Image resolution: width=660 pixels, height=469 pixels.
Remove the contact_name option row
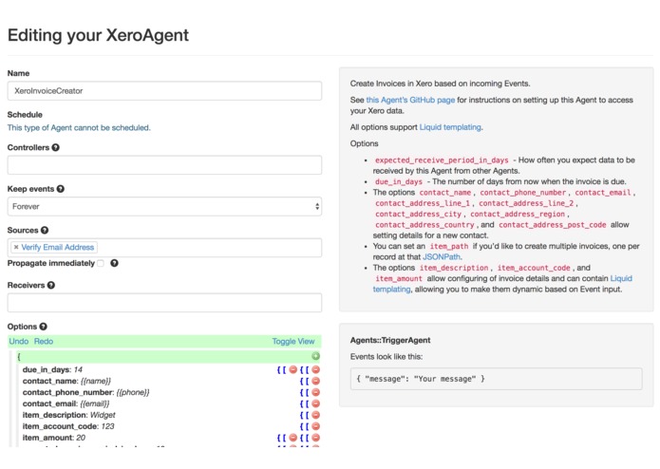(x=315, y=381)
